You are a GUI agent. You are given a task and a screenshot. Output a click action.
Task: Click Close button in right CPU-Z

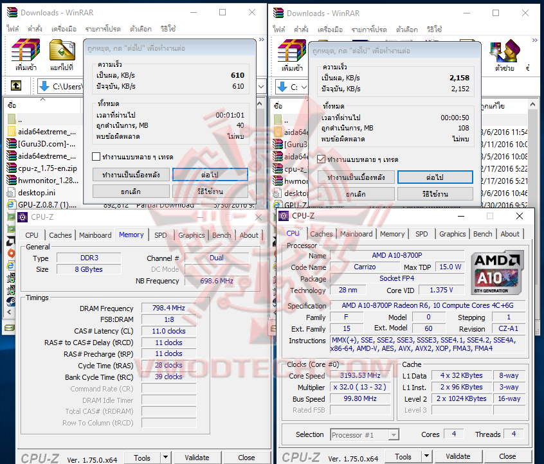point(507,457)
